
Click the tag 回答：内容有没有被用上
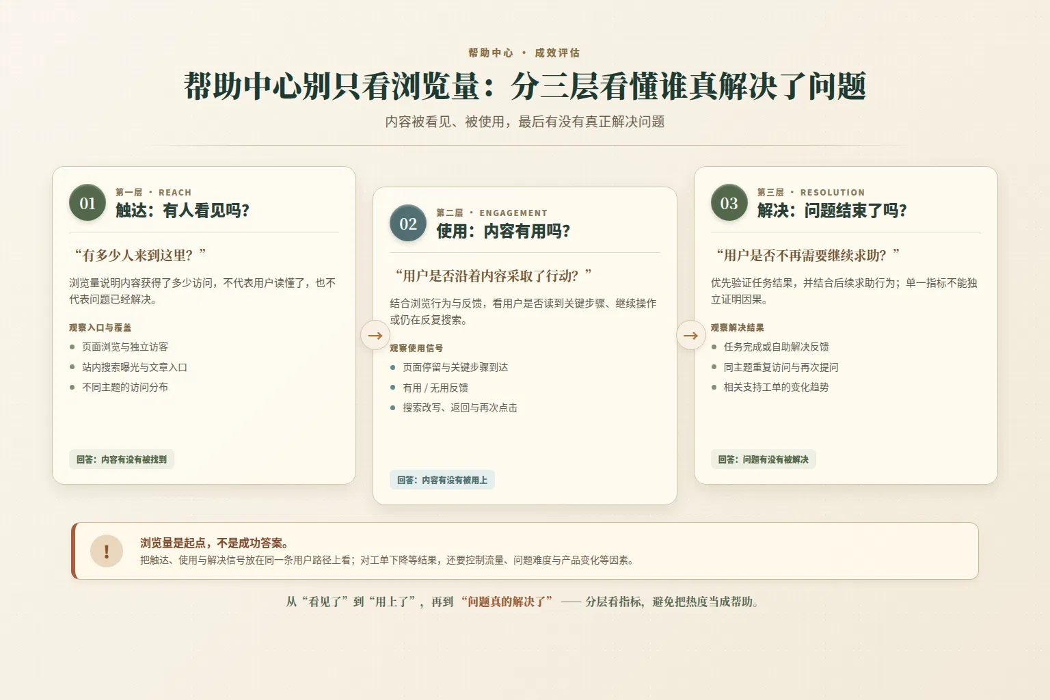[x=442, y=480]
